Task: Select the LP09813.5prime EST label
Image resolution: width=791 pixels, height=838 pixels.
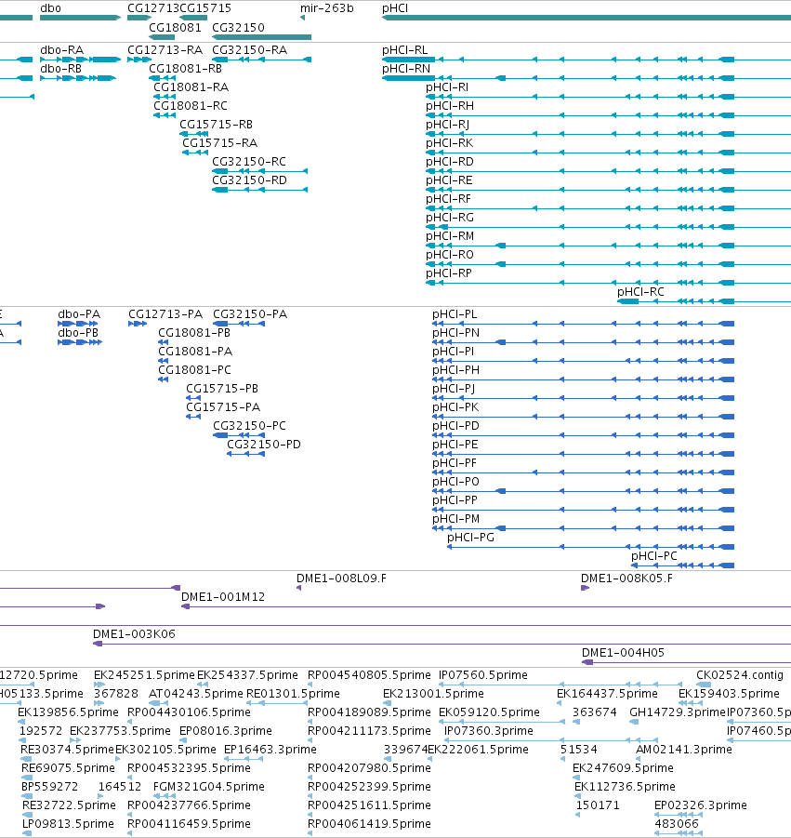Action: pos(68,823)
